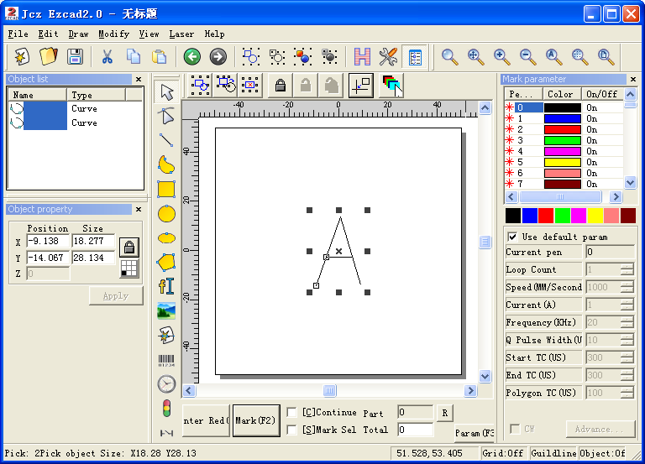This screenshot has height=464, width=645.
Task: Select the Ellipse draw tool
Action: (x=166, y=238)
